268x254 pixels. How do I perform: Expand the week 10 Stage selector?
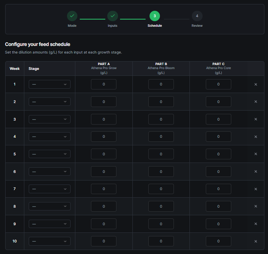pyautogui.click(x=49, y=241)
